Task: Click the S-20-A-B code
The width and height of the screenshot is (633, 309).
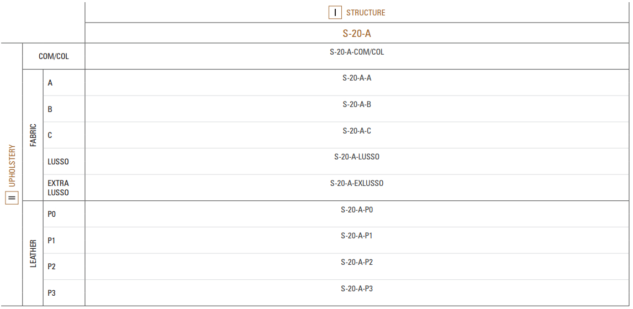Action: (x=357, y=104)
